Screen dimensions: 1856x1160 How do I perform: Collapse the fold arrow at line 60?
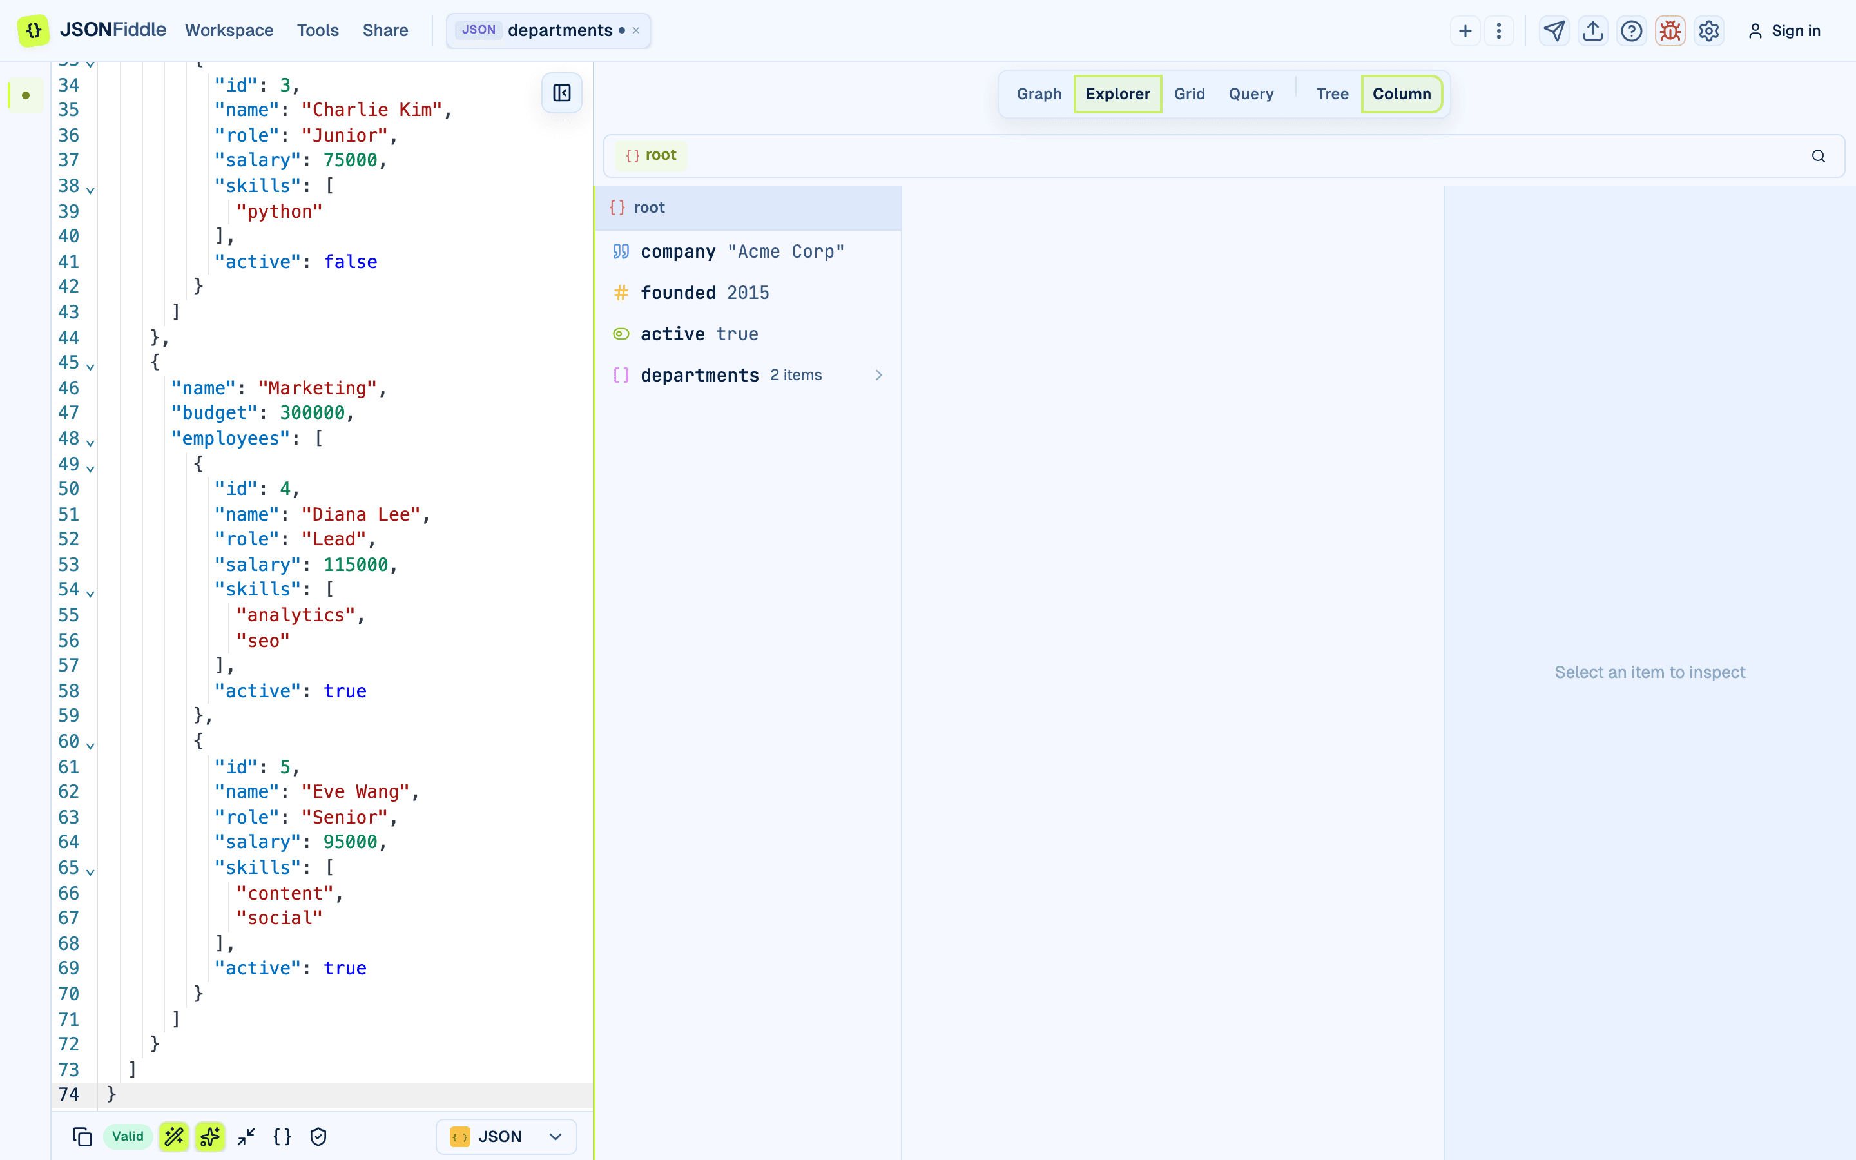pos(90,744)
